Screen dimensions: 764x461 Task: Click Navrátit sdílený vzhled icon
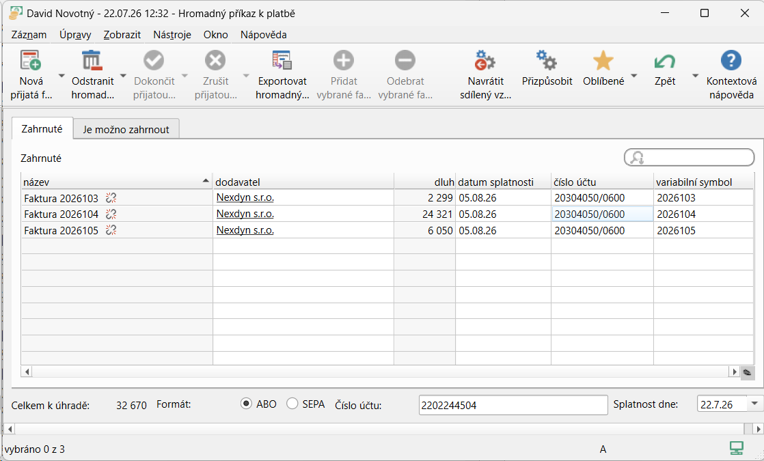click(485, 60)
